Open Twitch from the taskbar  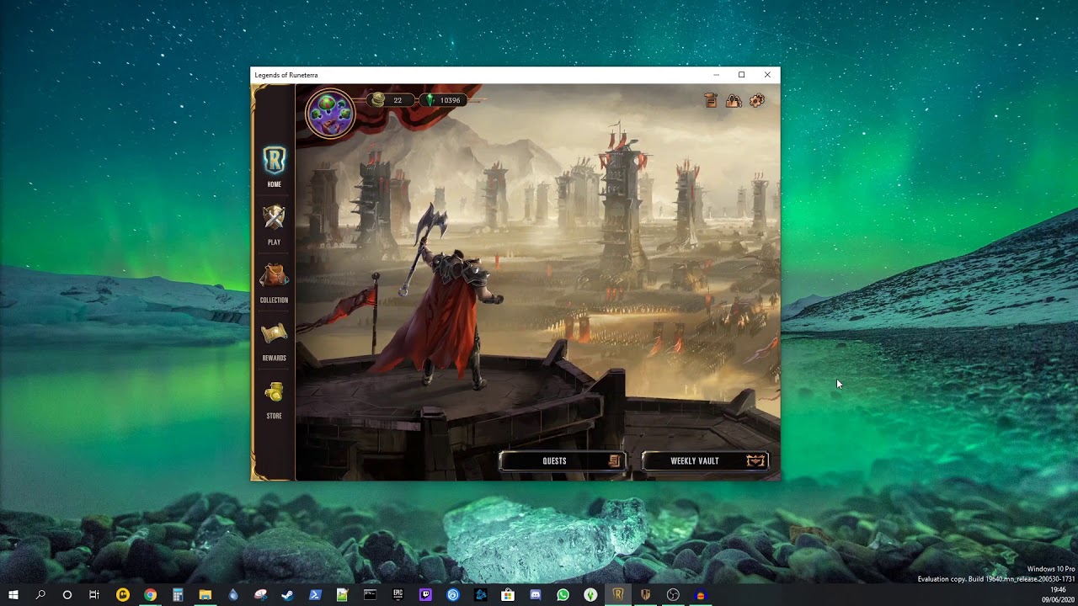pos(425,595)
